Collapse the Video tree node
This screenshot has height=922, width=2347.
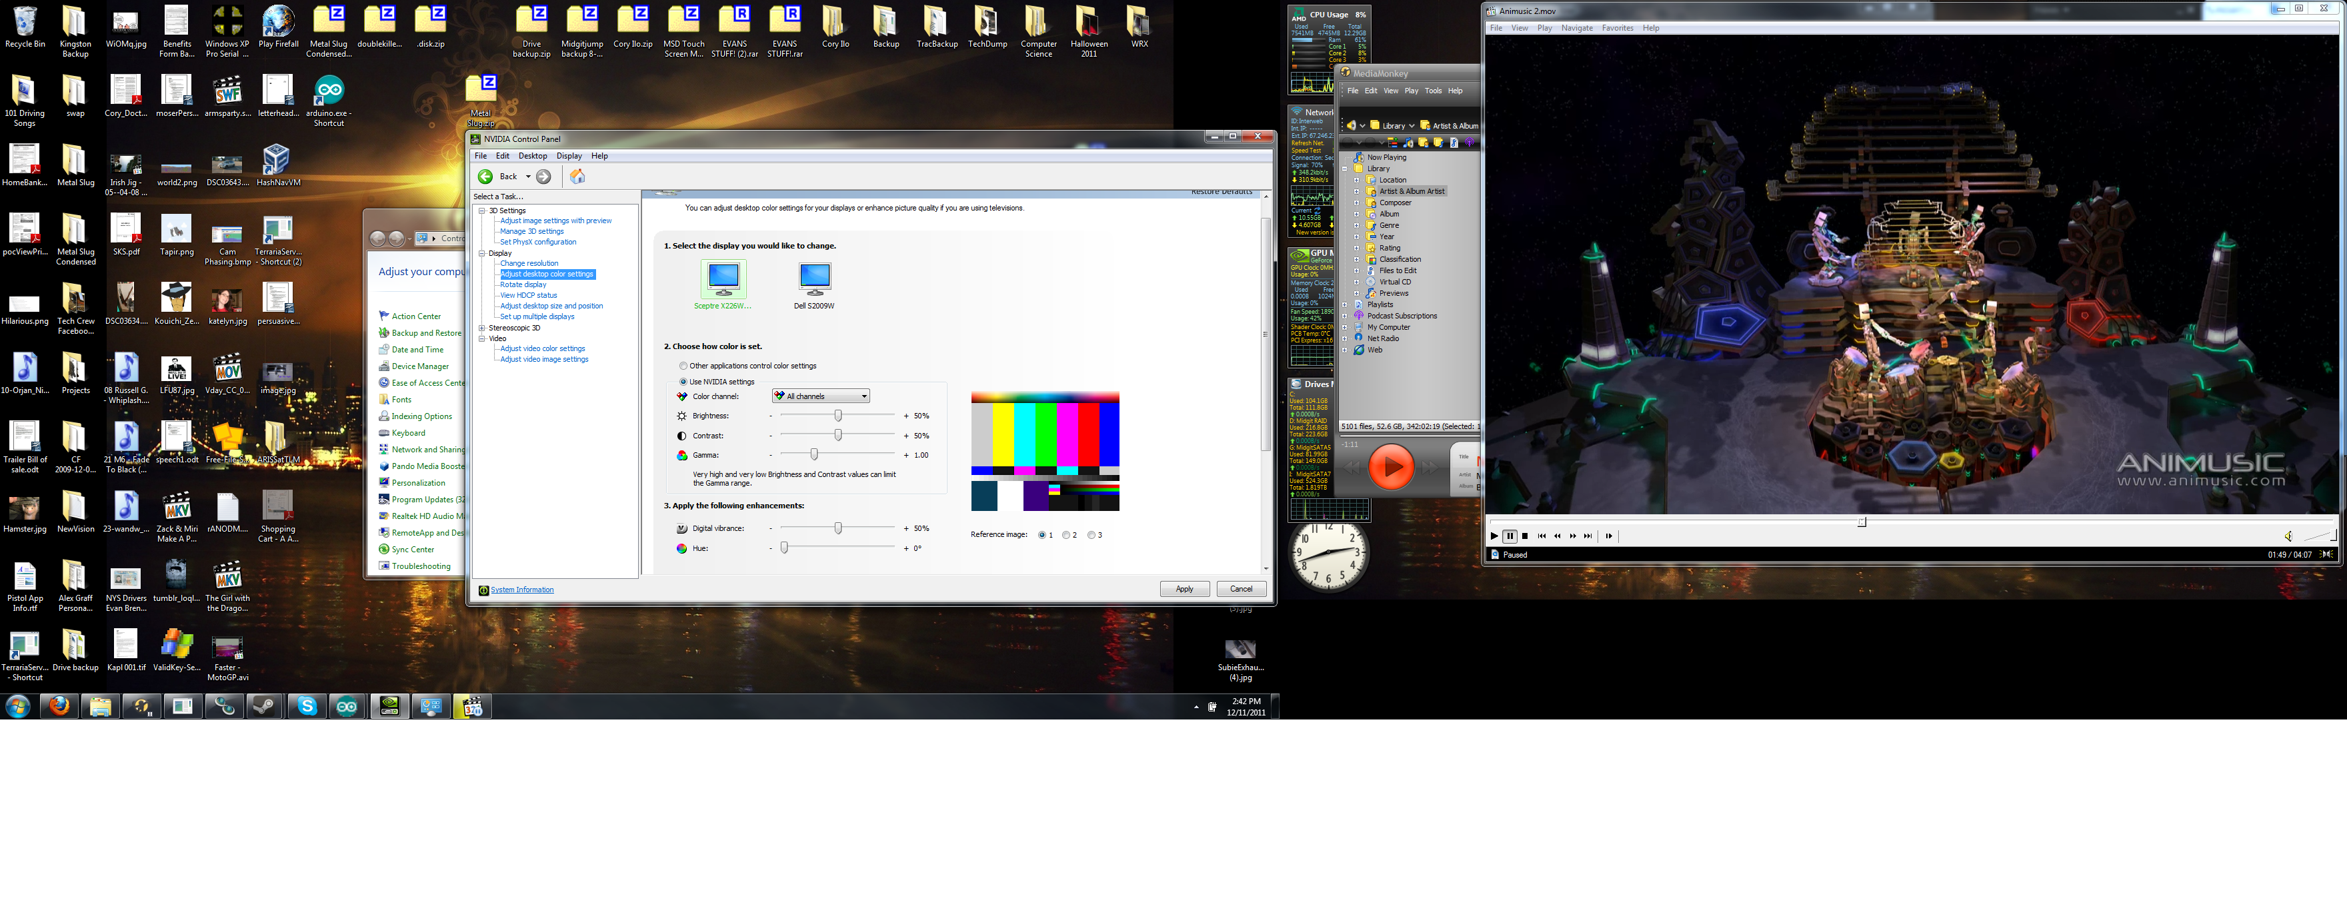482,338
